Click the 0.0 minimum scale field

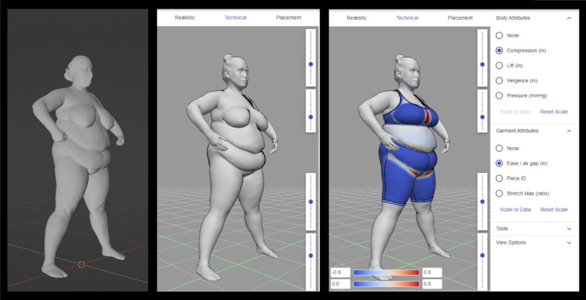(x=340, y=285)
